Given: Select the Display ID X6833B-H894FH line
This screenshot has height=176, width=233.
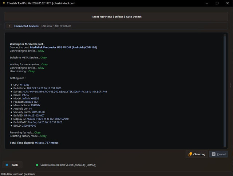Looking at the screenshot, I should click(41, 119).
